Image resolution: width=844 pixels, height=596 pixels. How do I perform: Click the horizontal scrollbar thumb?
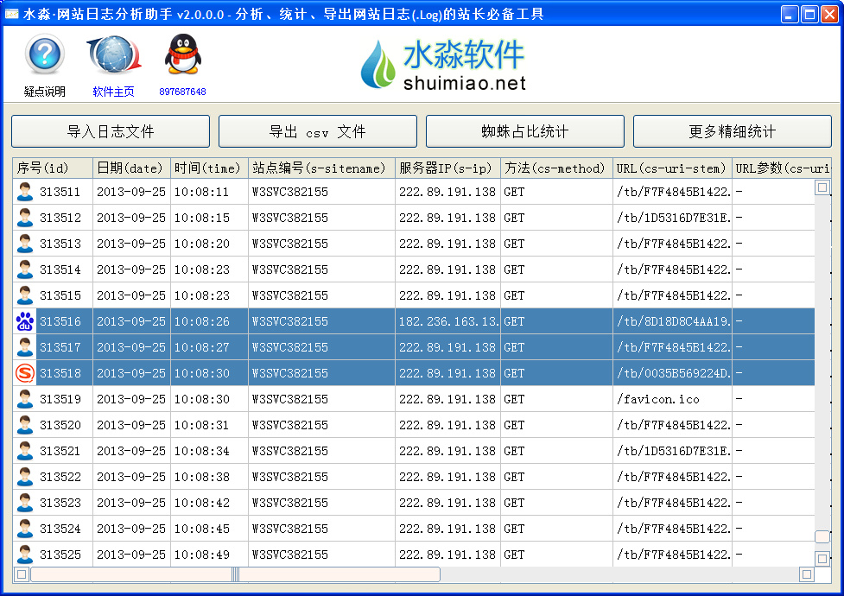[235, 574]
